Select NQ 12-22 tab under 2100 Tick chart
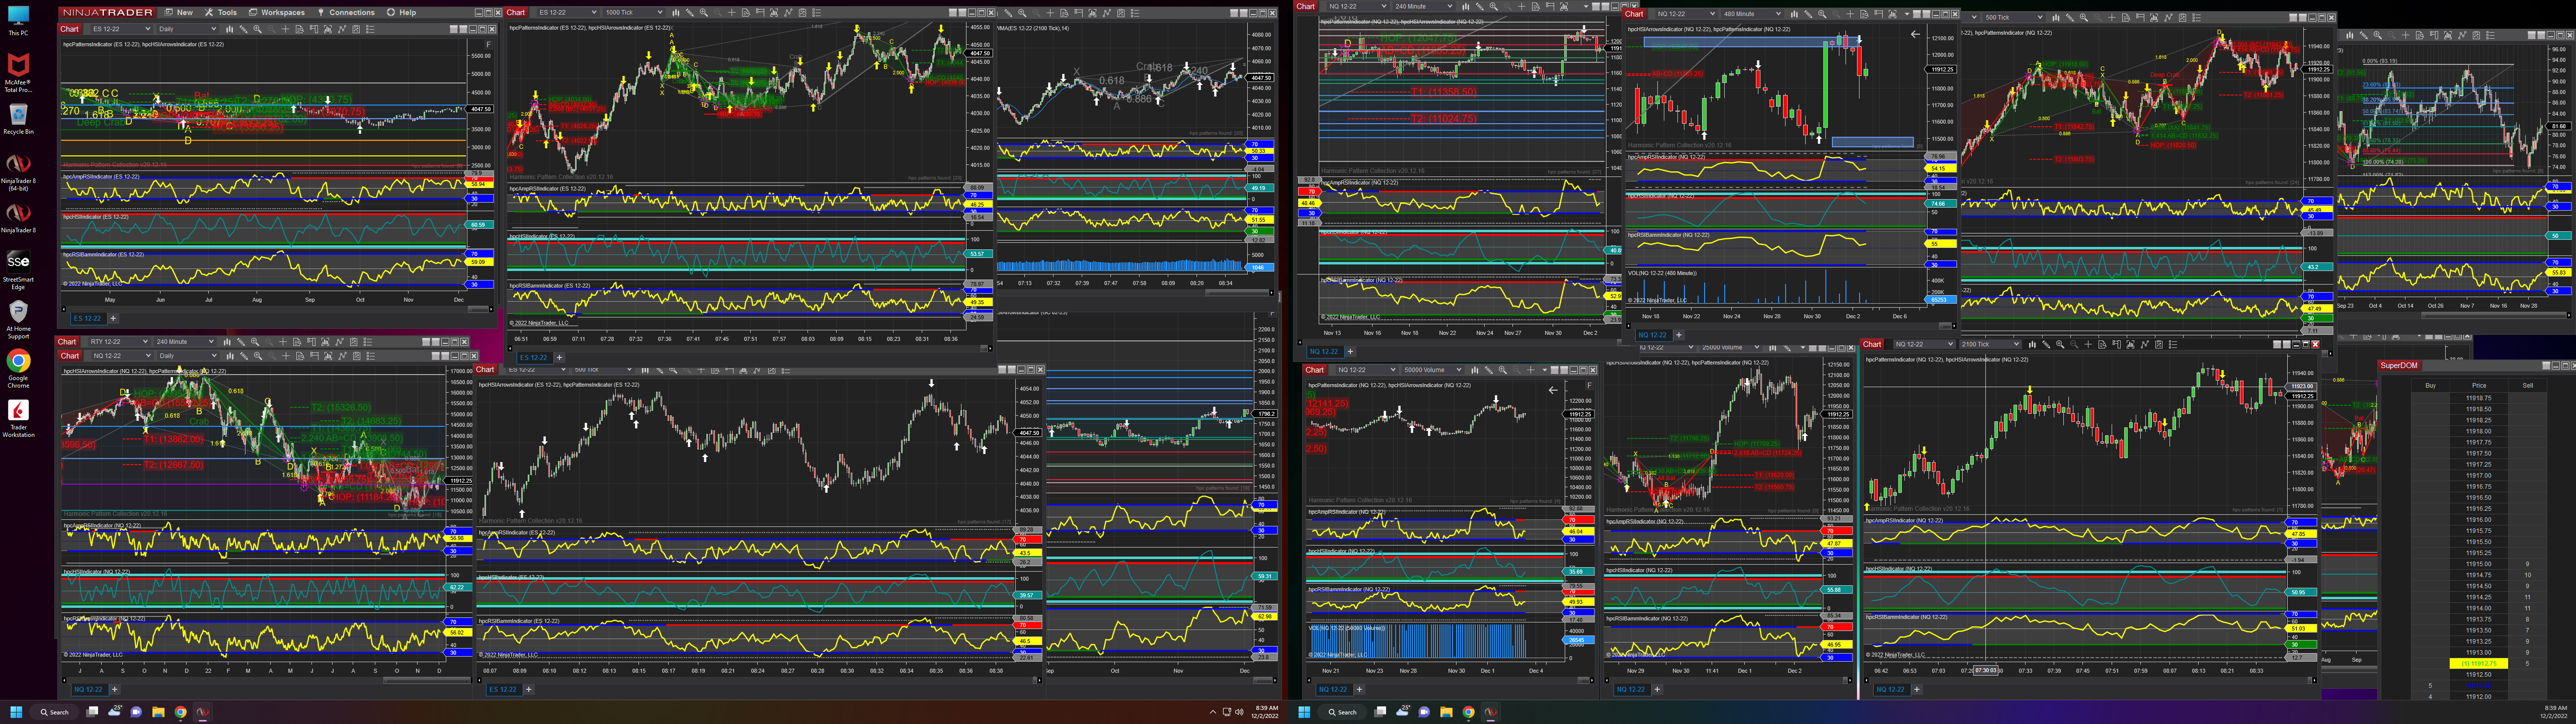The image size is (2576, 724). (1890, 689)
